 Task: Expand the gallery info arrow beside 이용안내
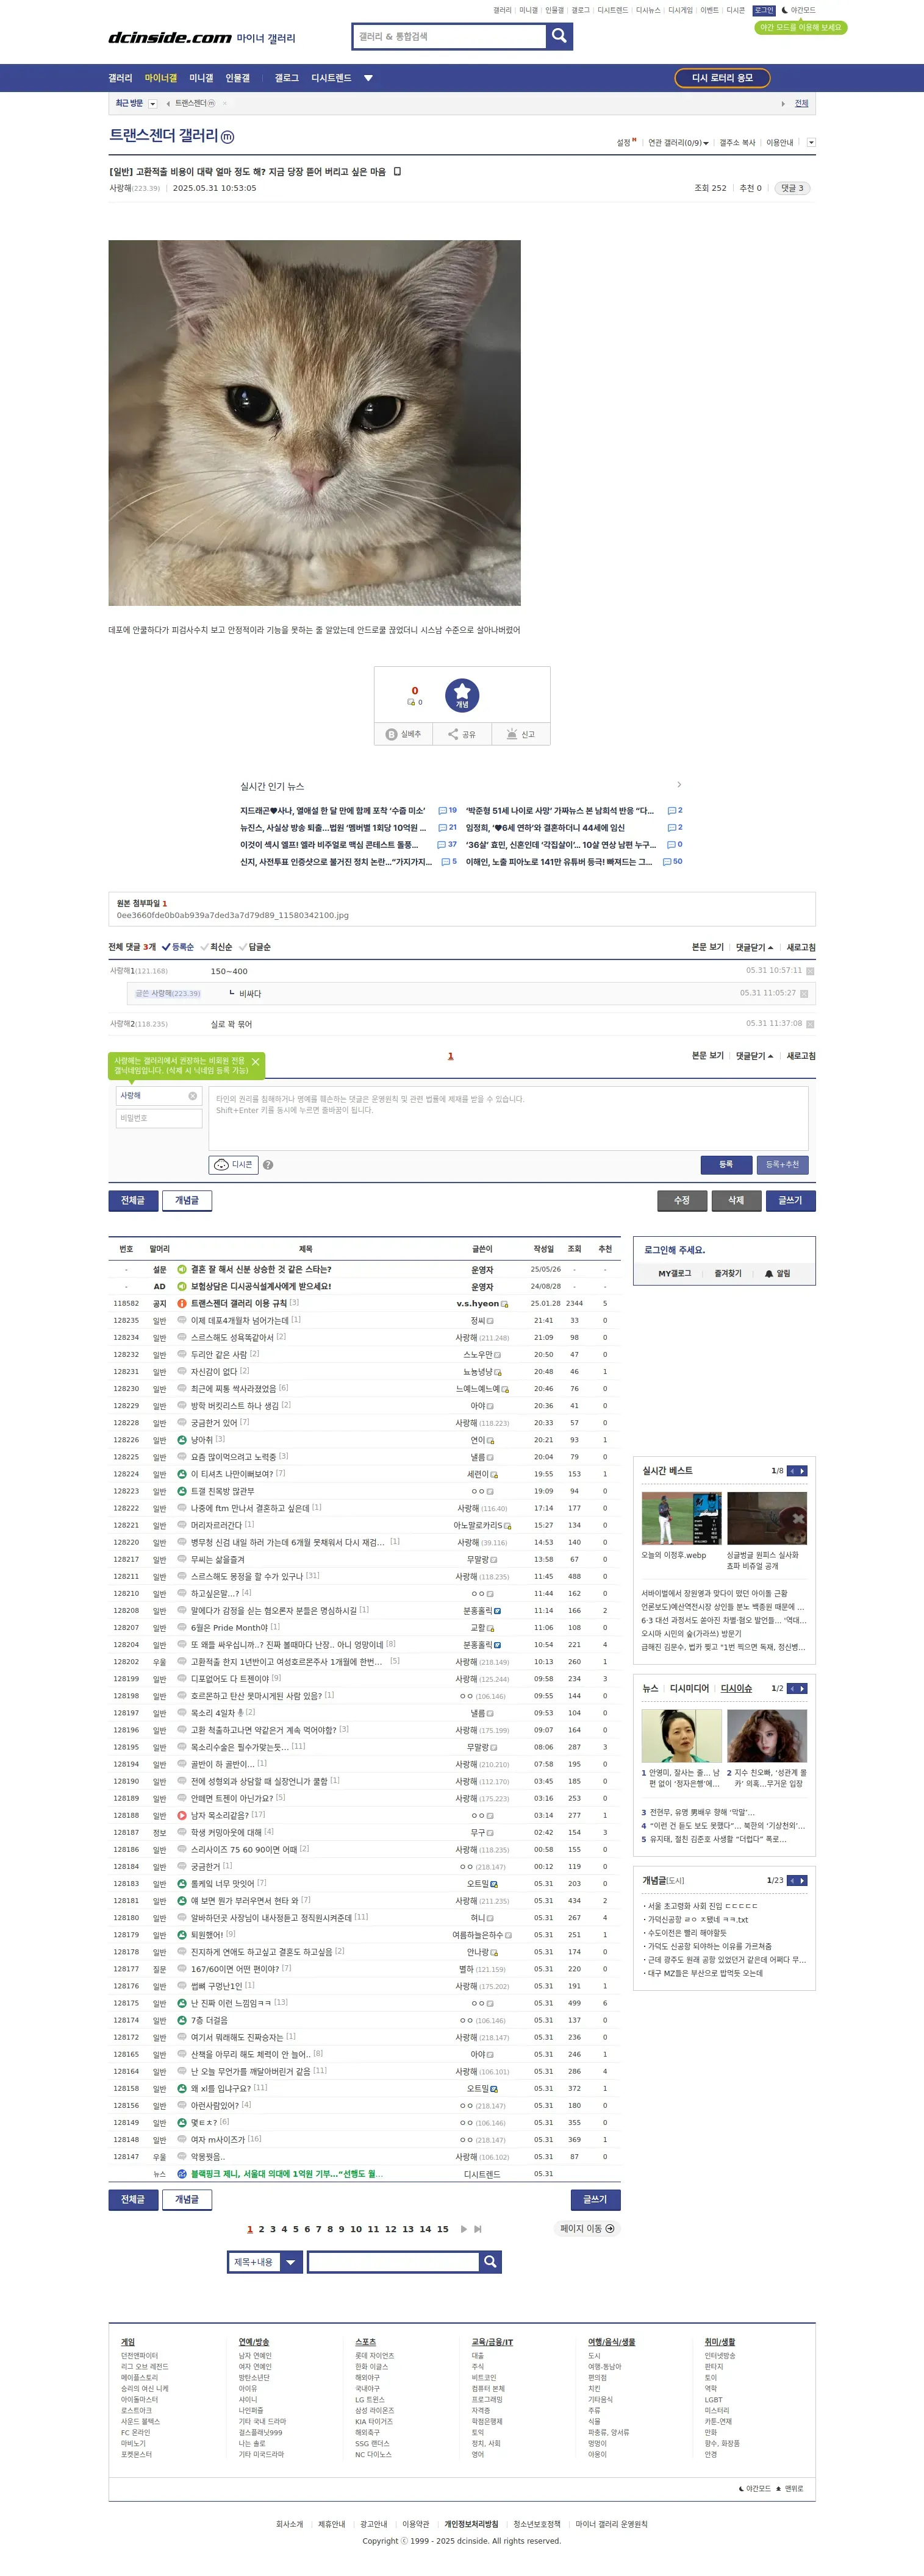[811, 142]
